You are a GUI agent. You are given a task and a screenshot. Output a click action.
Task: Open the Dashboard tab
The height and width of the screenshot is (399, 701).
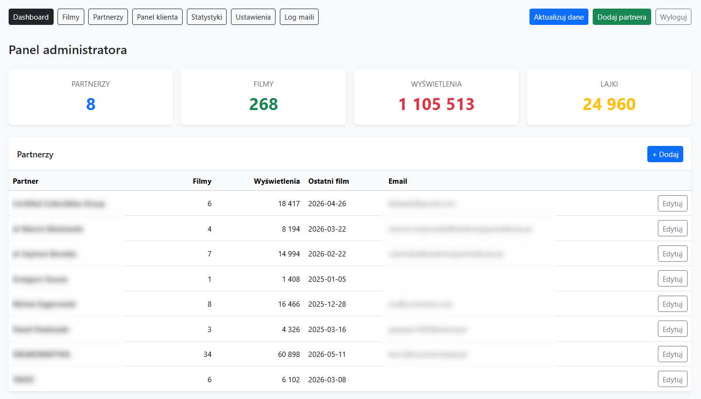31,17
